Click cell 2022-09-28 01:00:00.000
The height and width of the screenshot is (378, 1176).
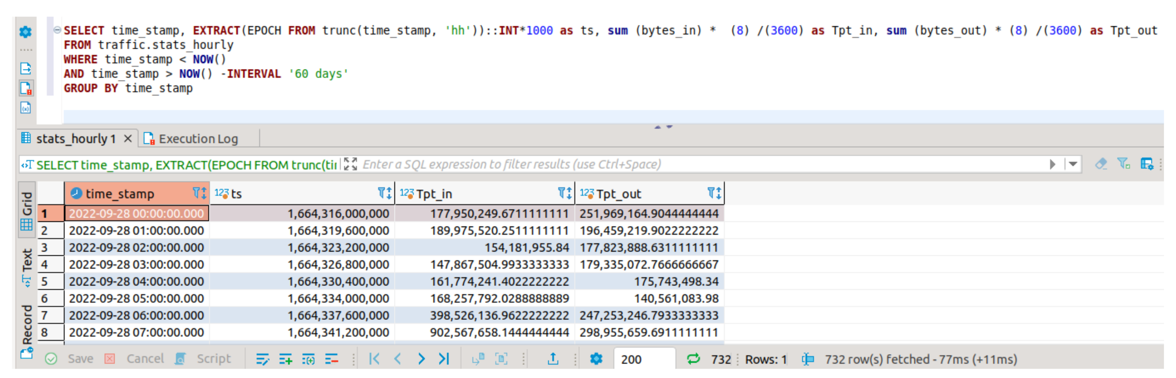point(136,230)
